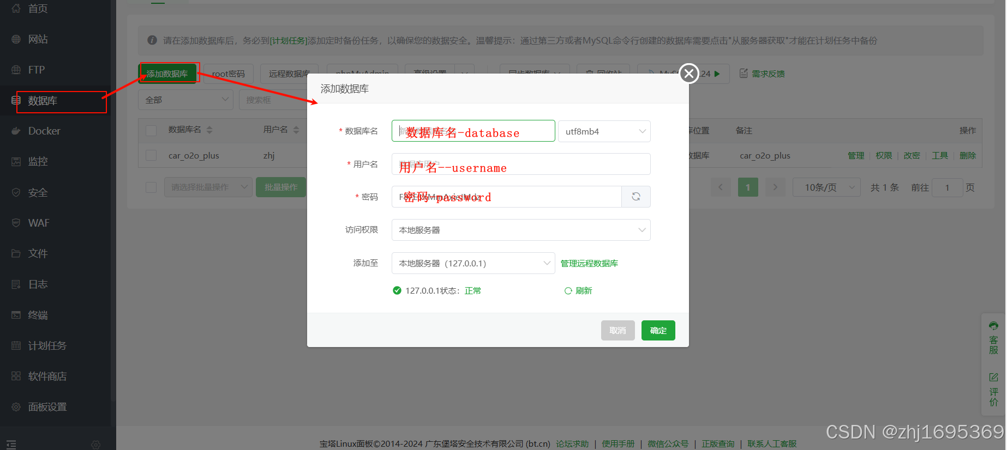Toggle the checkbox beside 请选择批量操作

(x=151, y=187)
